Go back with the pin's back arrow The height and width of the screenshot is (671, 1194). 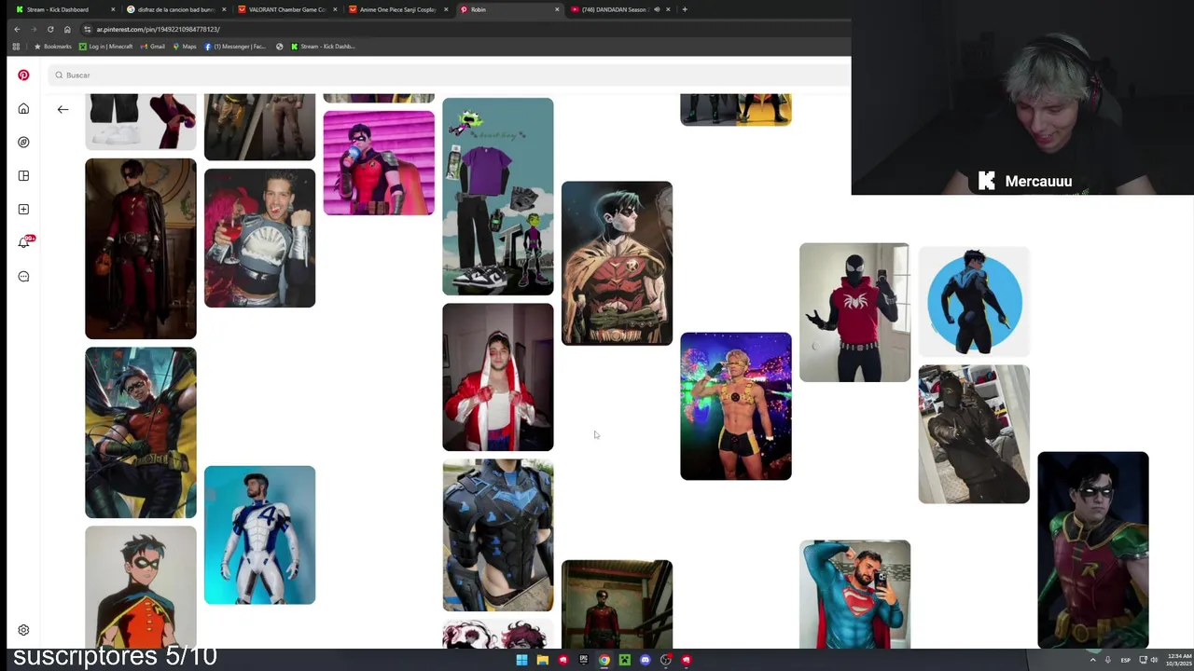click(62, 109)
